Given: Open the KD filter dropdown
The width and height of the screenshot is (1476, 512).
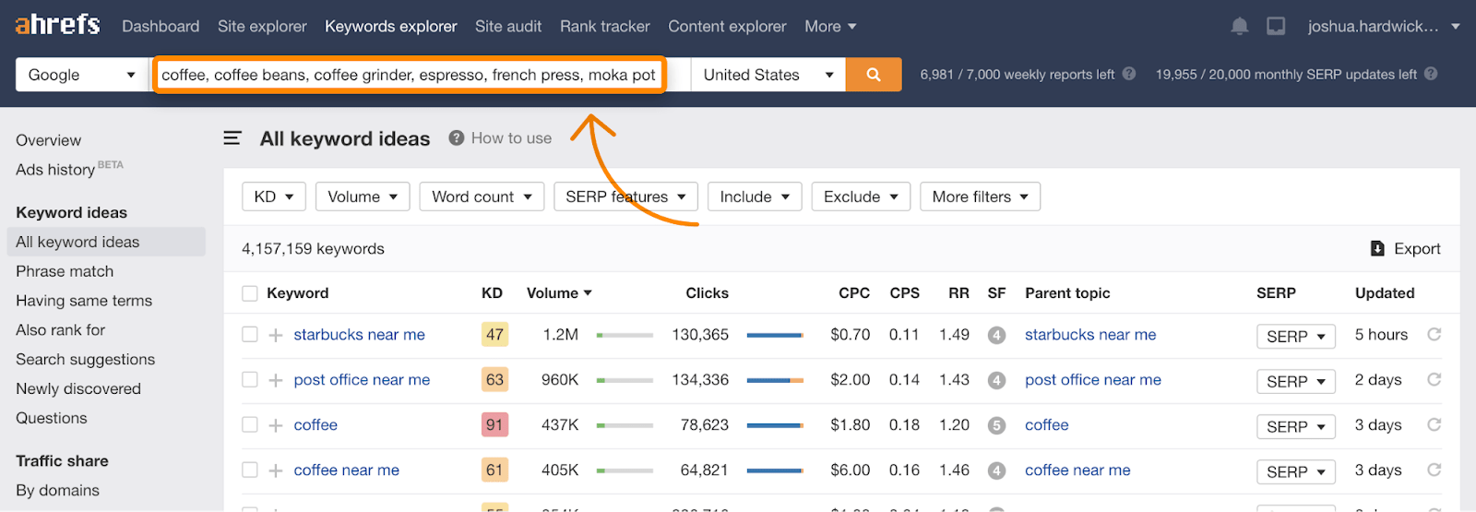Looking at the screenshot, I should coord(273,196).
